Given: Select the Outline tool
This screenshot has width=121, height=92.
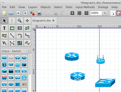Looking at the screenshot, I should pos(27,43).
